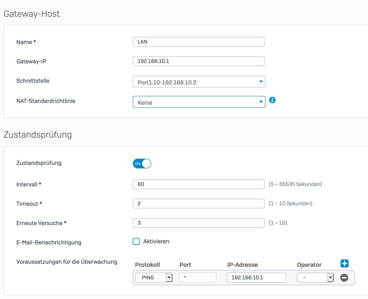Open the NAT-Standardrichtlinie Keine dropdown

(x=199, y=102)
